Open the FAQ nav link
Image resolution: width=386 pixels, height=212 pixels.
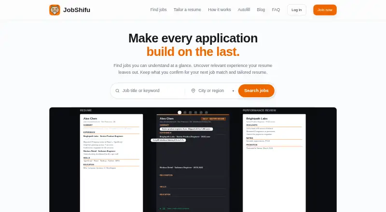(x=276, y=10)
